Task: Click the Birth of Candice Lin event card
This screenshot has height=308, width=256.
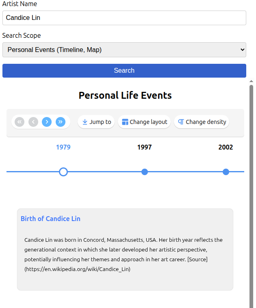Action: point(125,260)
